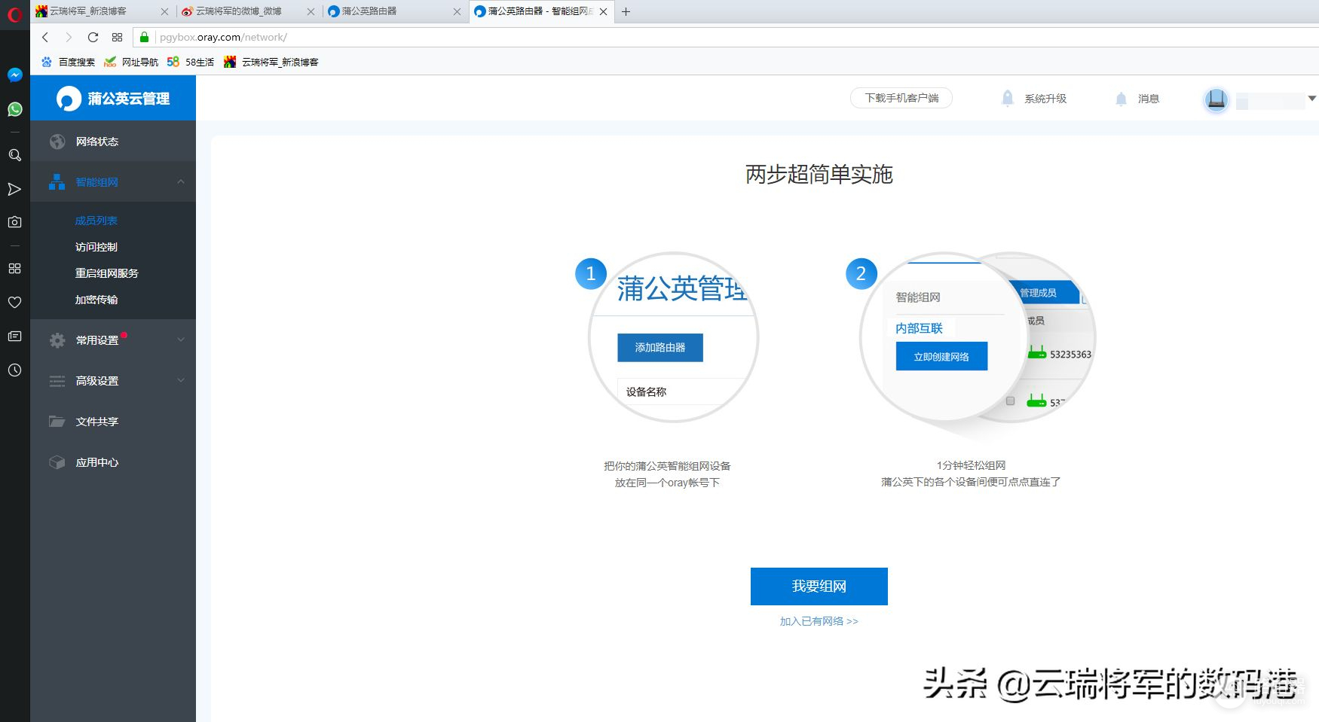Go forward in the browser
Screen dimensions: 1319x722
click(69, 37)
